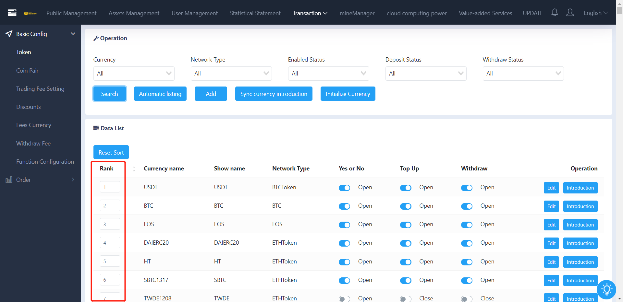Viewport: 623px width, 302px height.
Task: Click the Add button
Action: (211, 94)
